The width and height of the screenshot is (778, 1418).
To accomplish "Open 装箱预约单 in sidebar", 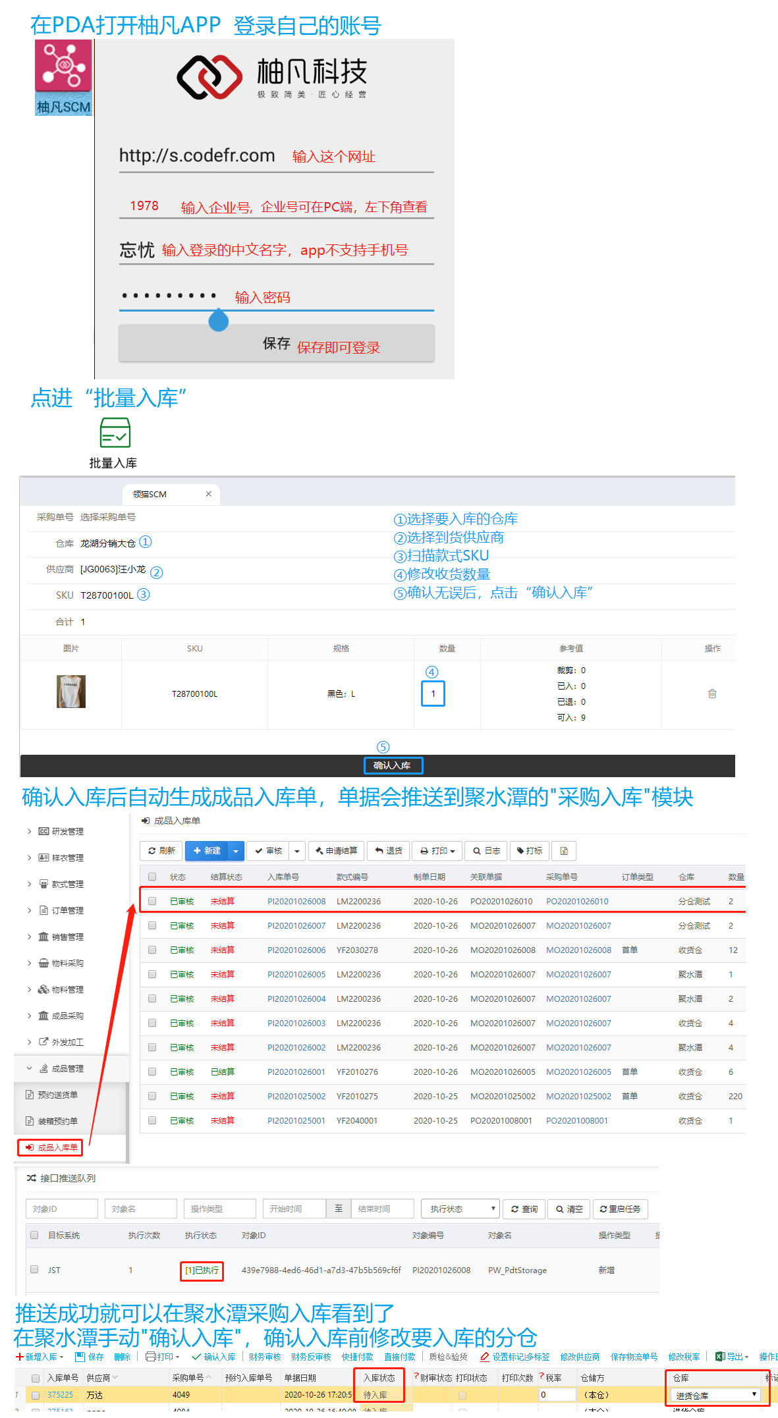I will (x=52, y=1121).
